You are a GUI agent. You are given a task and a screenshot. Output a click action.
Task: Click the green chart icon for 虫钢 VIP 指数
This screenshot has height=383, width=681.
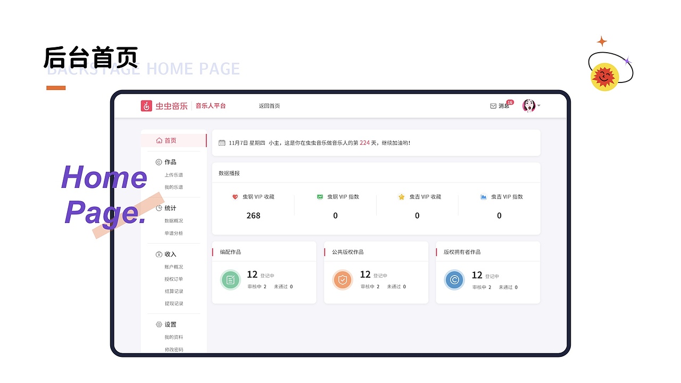(320, 197)
